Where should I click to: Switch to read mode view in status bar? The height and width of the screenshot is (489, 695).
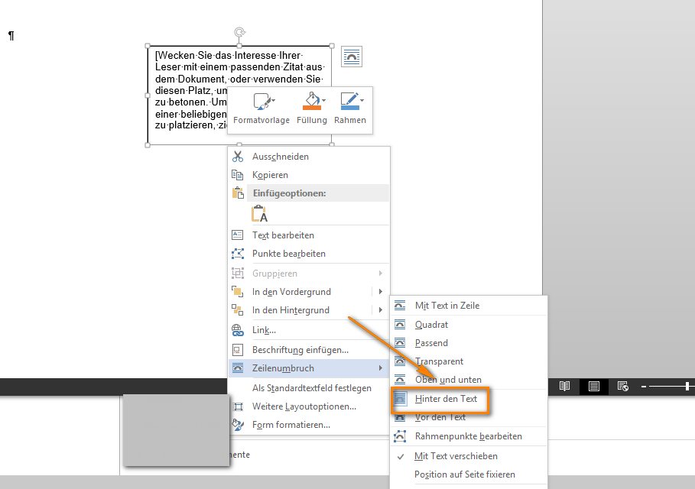565,387
